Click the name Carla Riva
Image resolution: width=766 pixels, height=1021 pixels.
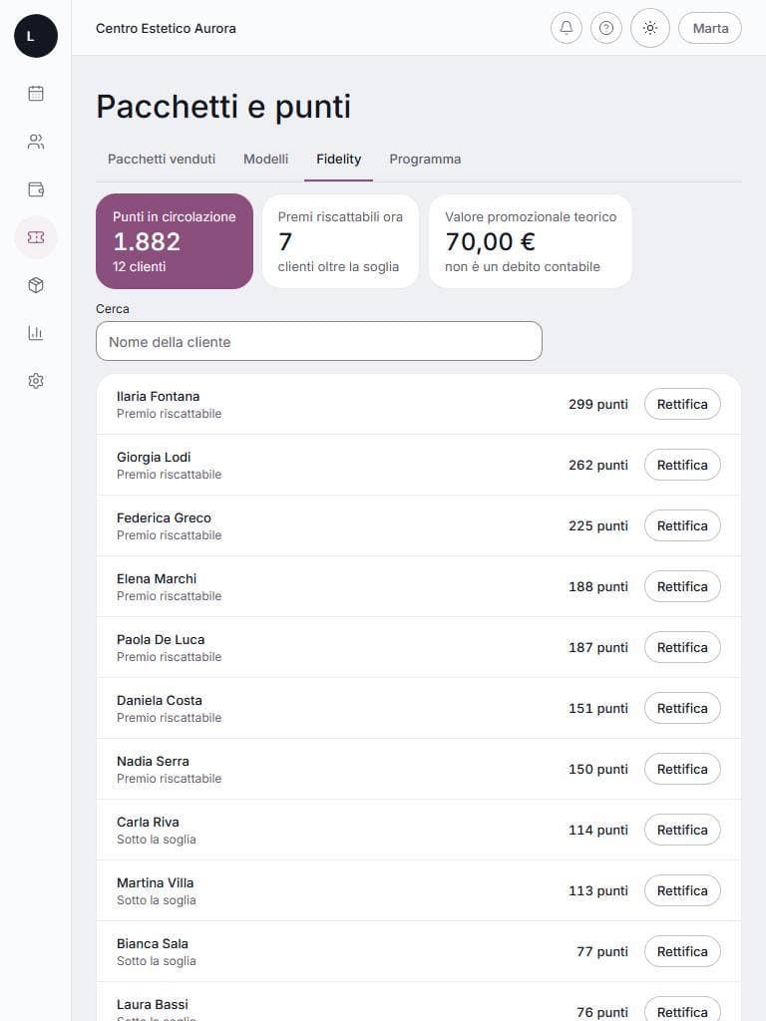point(148,822)
